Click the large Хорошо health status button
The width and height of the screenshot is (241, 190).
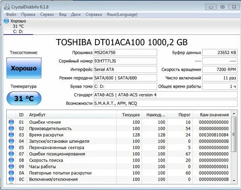tap(24, 68)
